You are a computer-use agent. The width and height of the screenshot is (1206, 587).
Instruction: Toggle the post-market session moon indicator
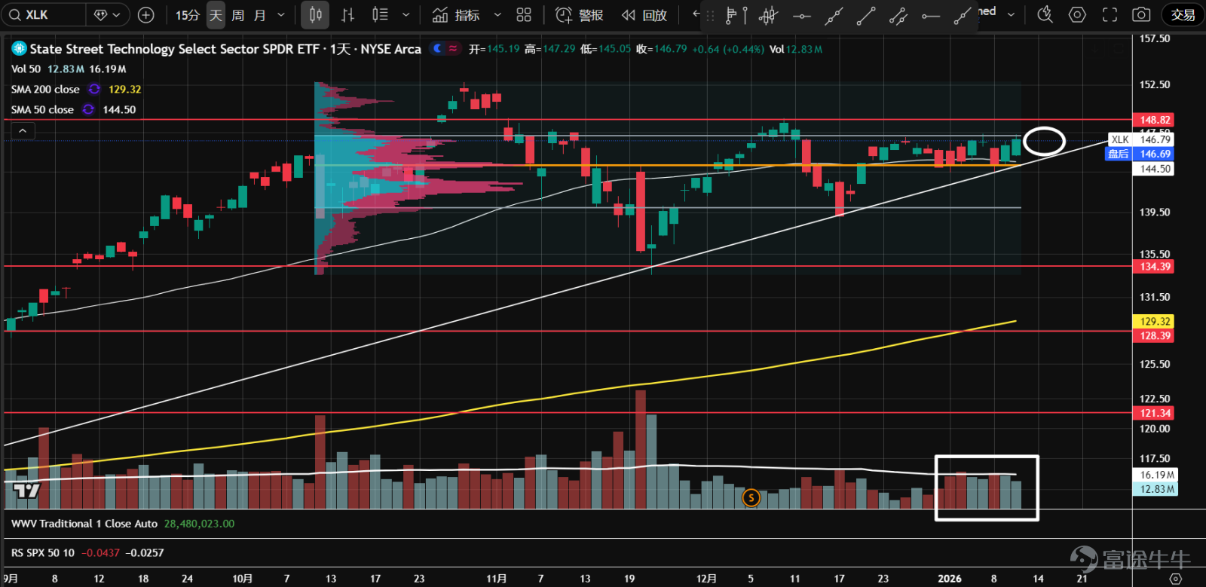[x=438, y=49]
